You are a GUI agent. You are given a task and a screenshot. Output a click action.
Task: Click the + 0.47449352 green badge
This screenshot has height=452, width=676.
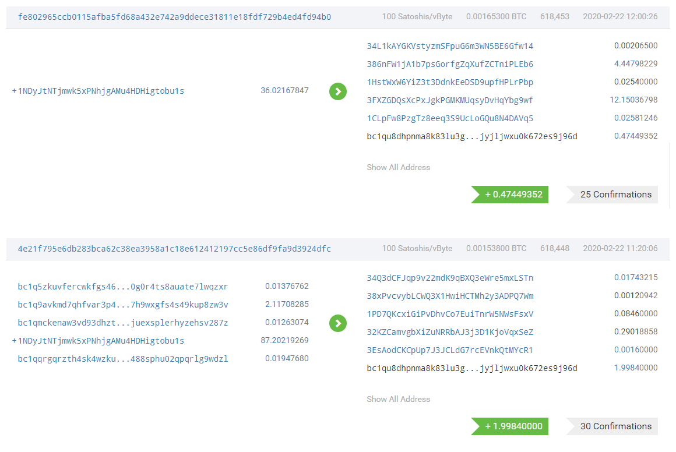[509, 195]
